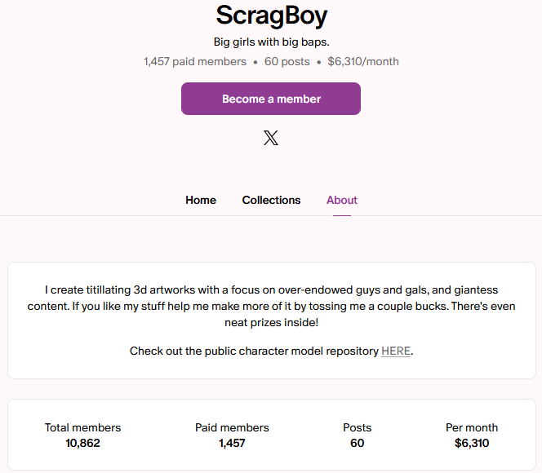
Task: Click the 'Paid members' label in stats card
Action: [232, 427]
